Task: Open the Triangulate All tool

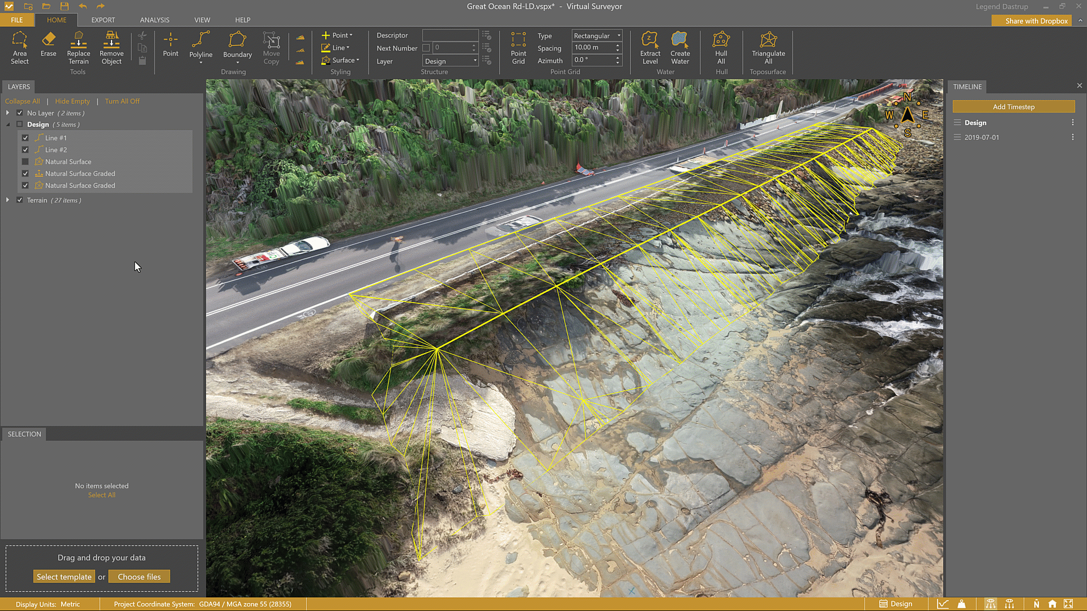Action: (x=768, y=48)
